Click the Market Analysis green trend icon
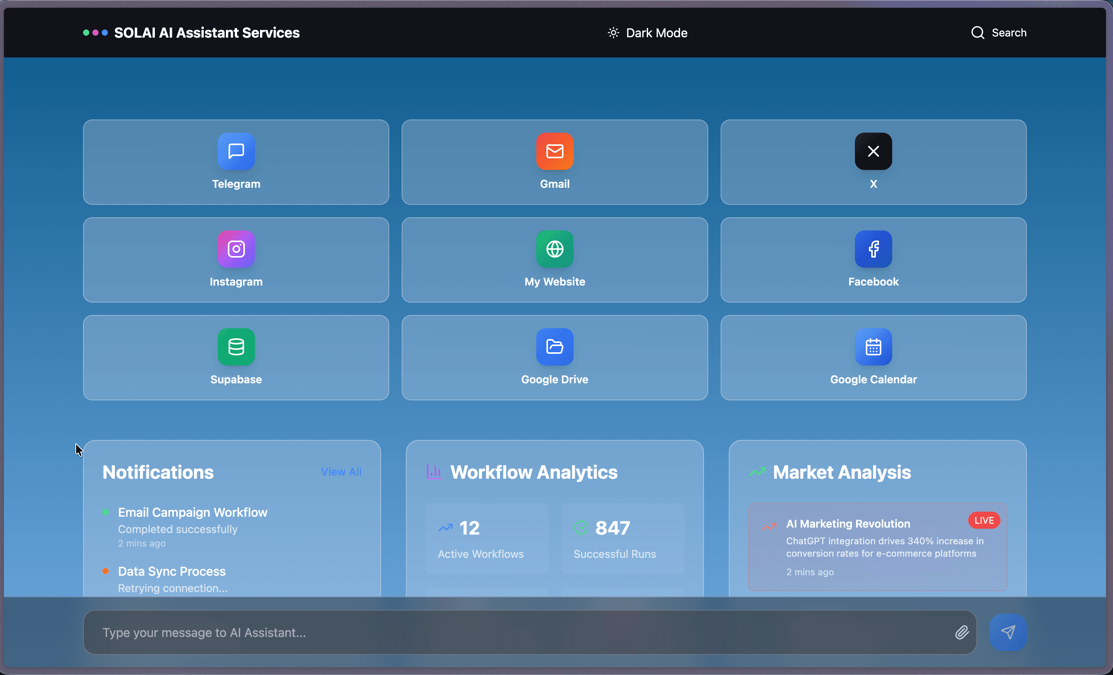This screenshot has width=1113, height=675. (x=757, y=472)
